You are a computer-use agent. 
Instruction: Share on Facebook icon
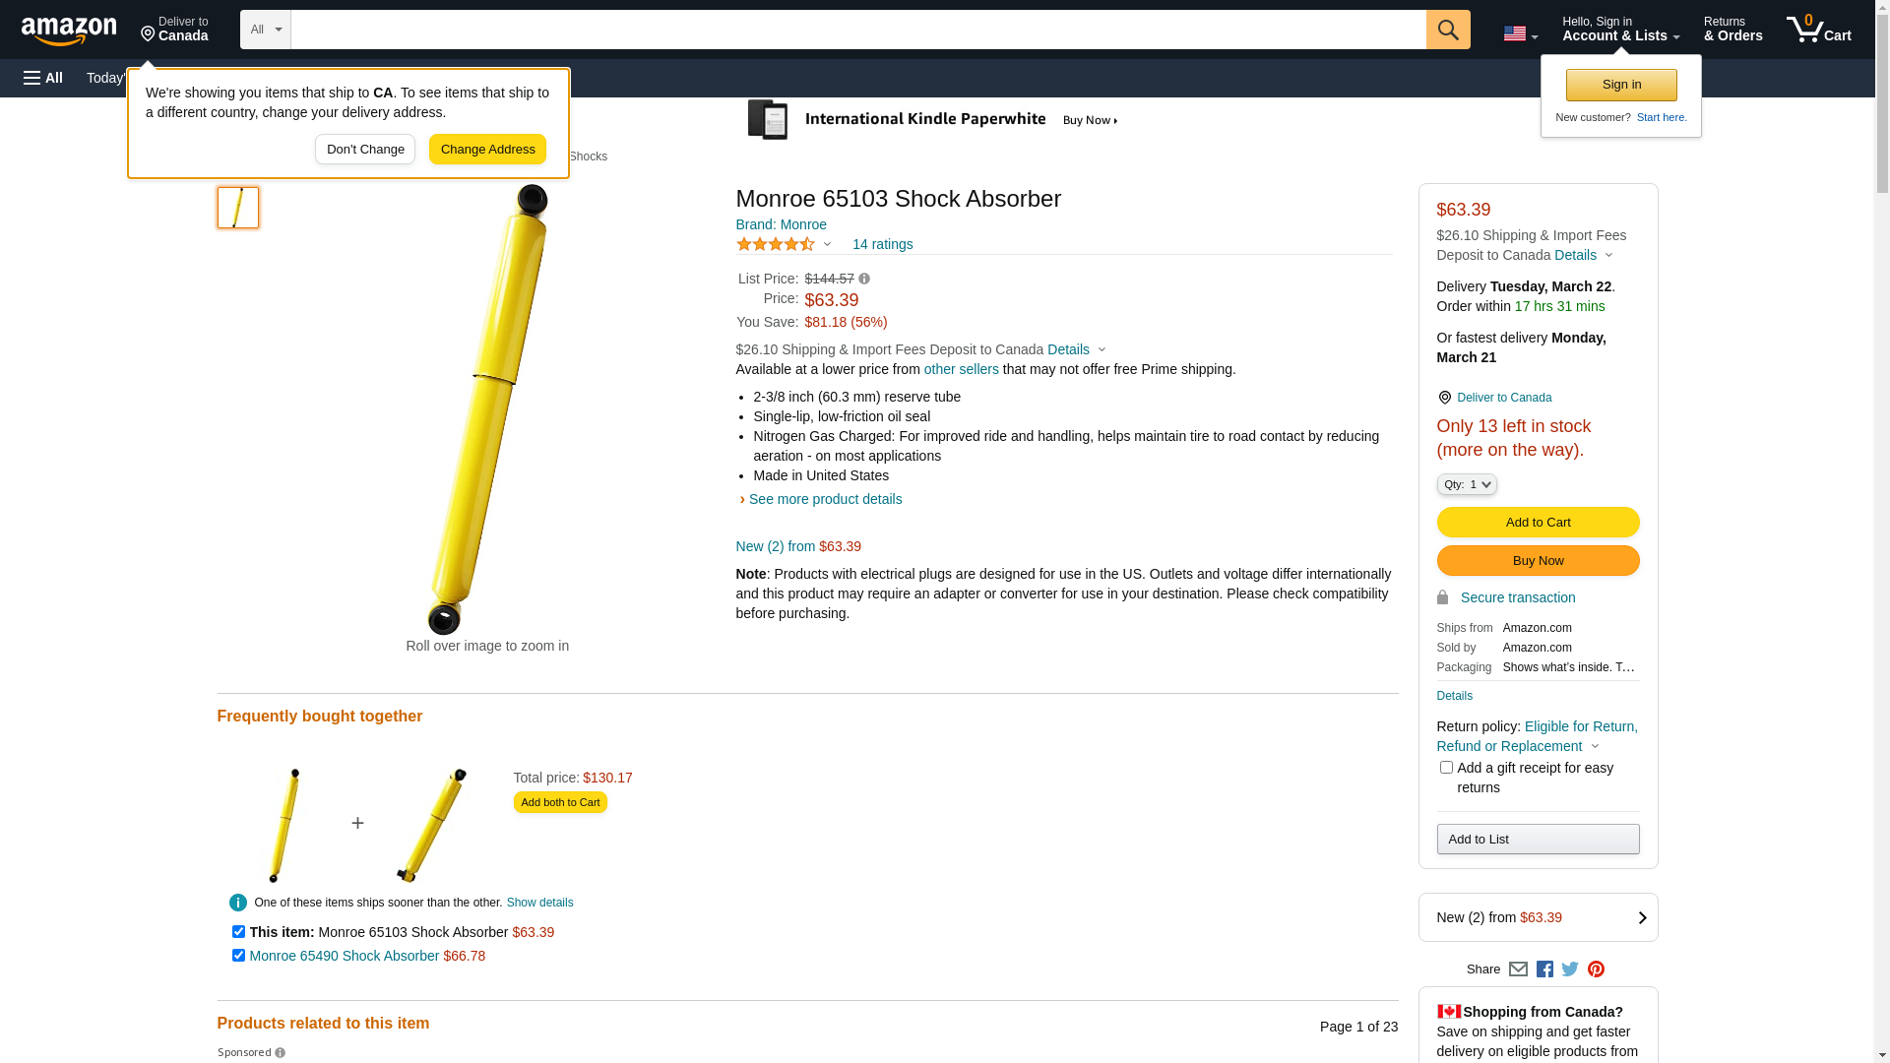pos(1544,969)
